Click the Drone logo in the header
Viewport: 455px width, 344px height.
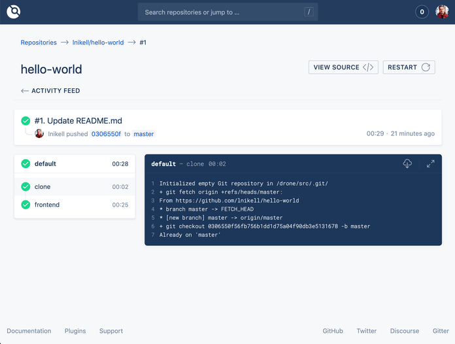(13, 12)
